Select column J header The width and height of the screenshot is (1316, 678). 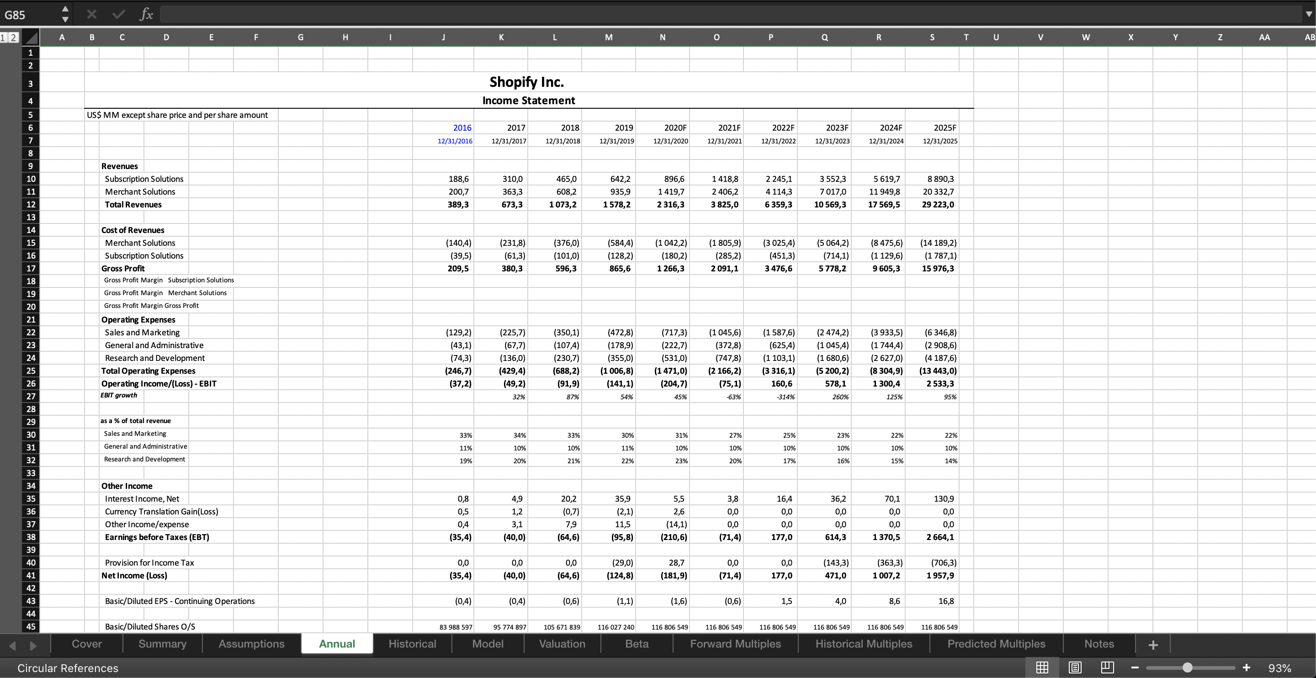[x=443, y=37]
